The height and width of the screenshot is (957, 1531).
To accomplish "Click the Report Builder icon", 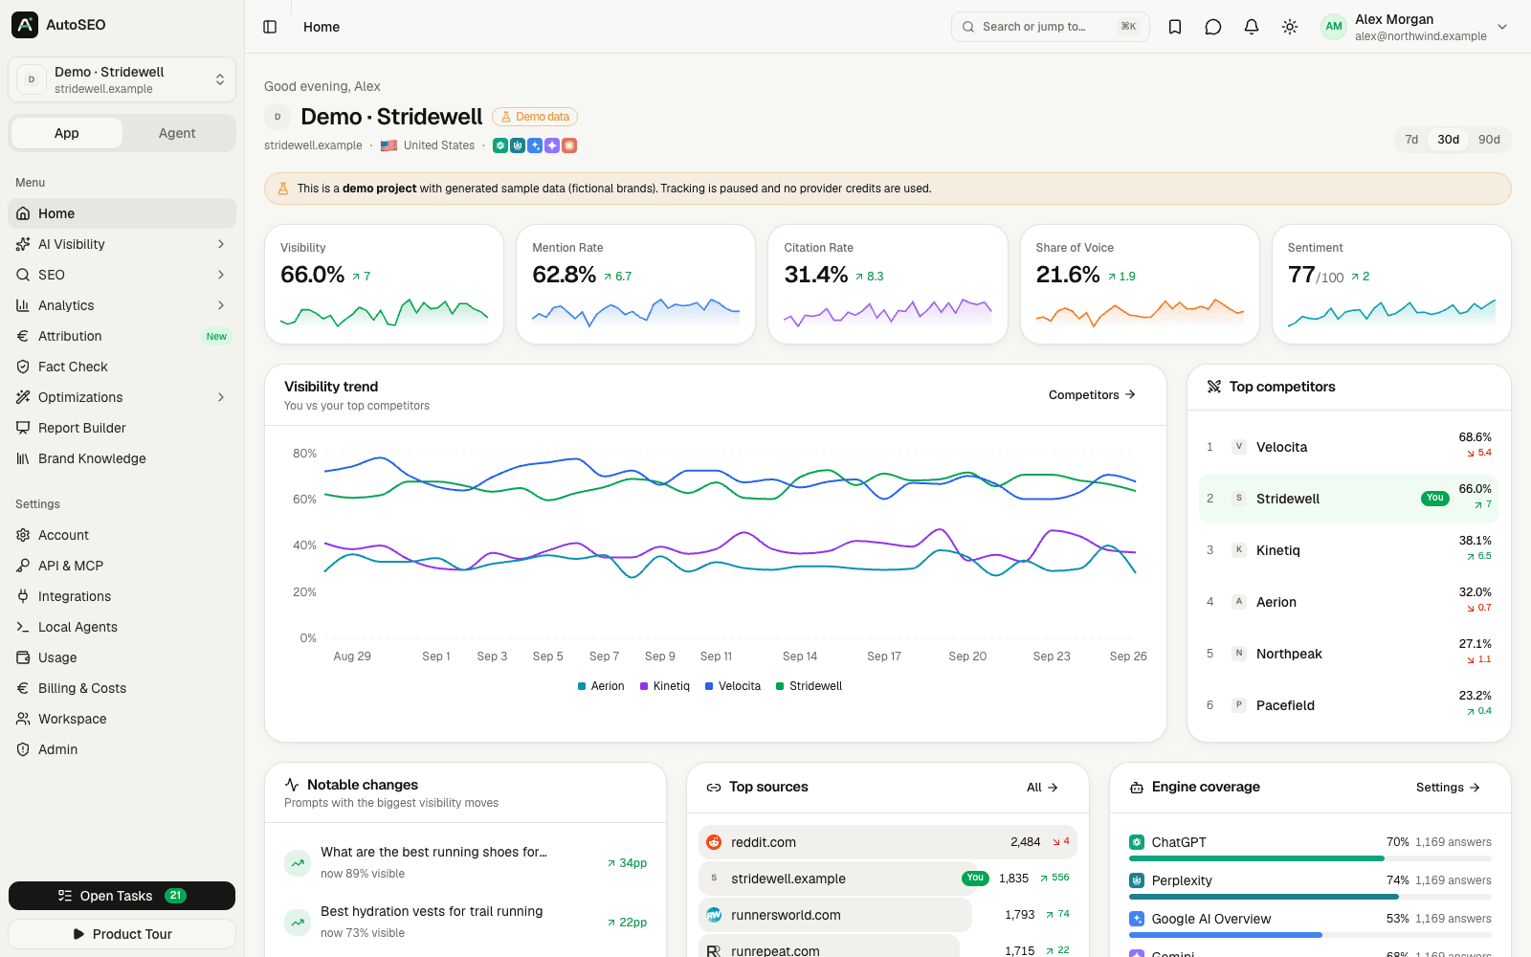I will [x=23, y=428].
